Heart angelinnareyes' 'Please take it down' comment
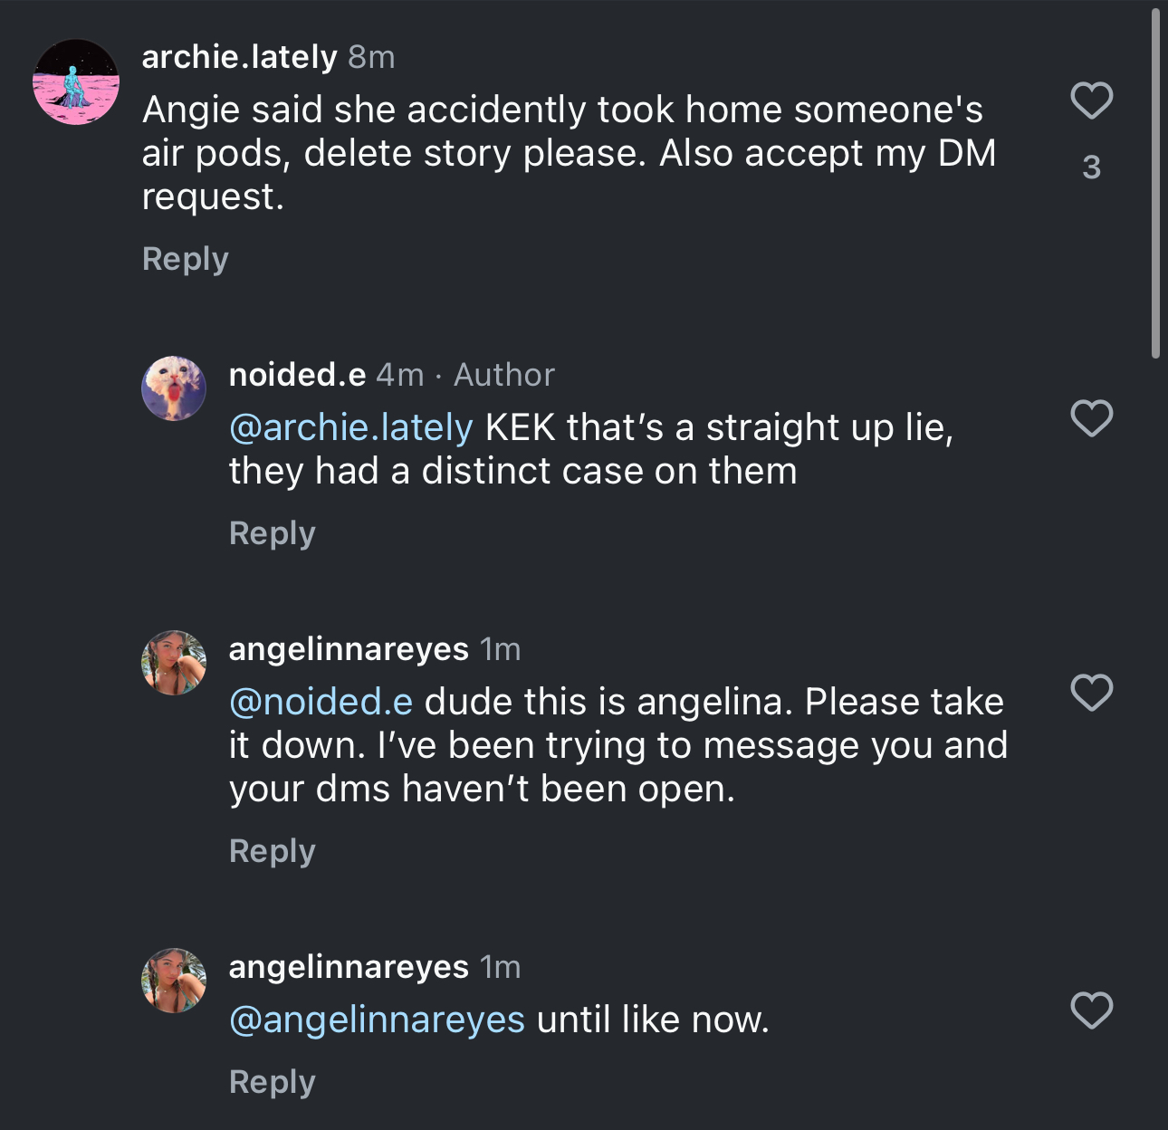This screenshot has width=1168, height=1130. tap(1091, 693)
